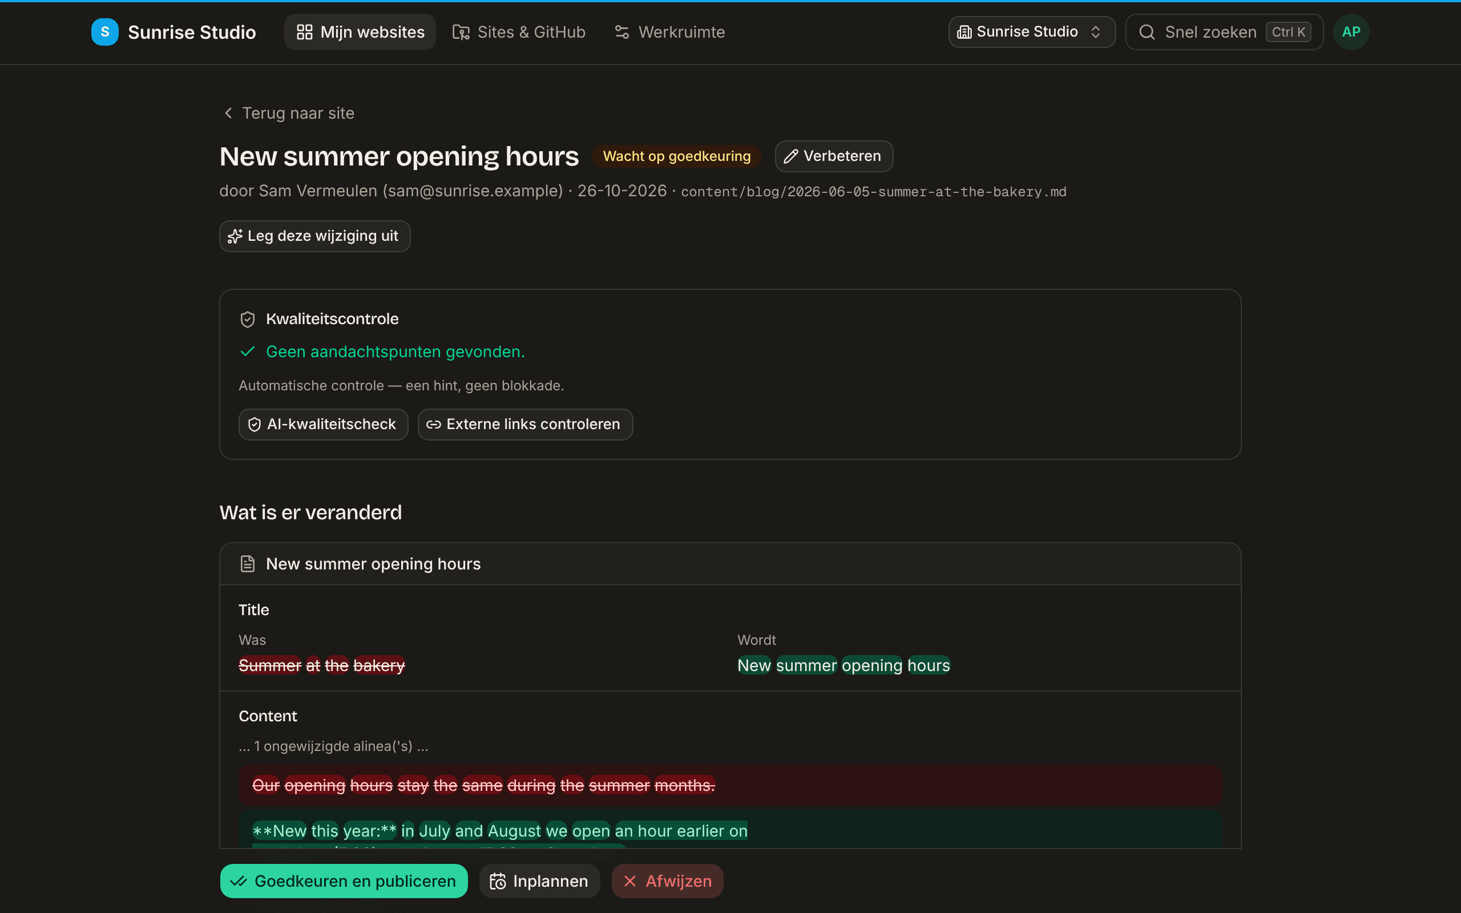Go to Sites & GitHub tab
1461x913 pixels.
click(519, 32)
